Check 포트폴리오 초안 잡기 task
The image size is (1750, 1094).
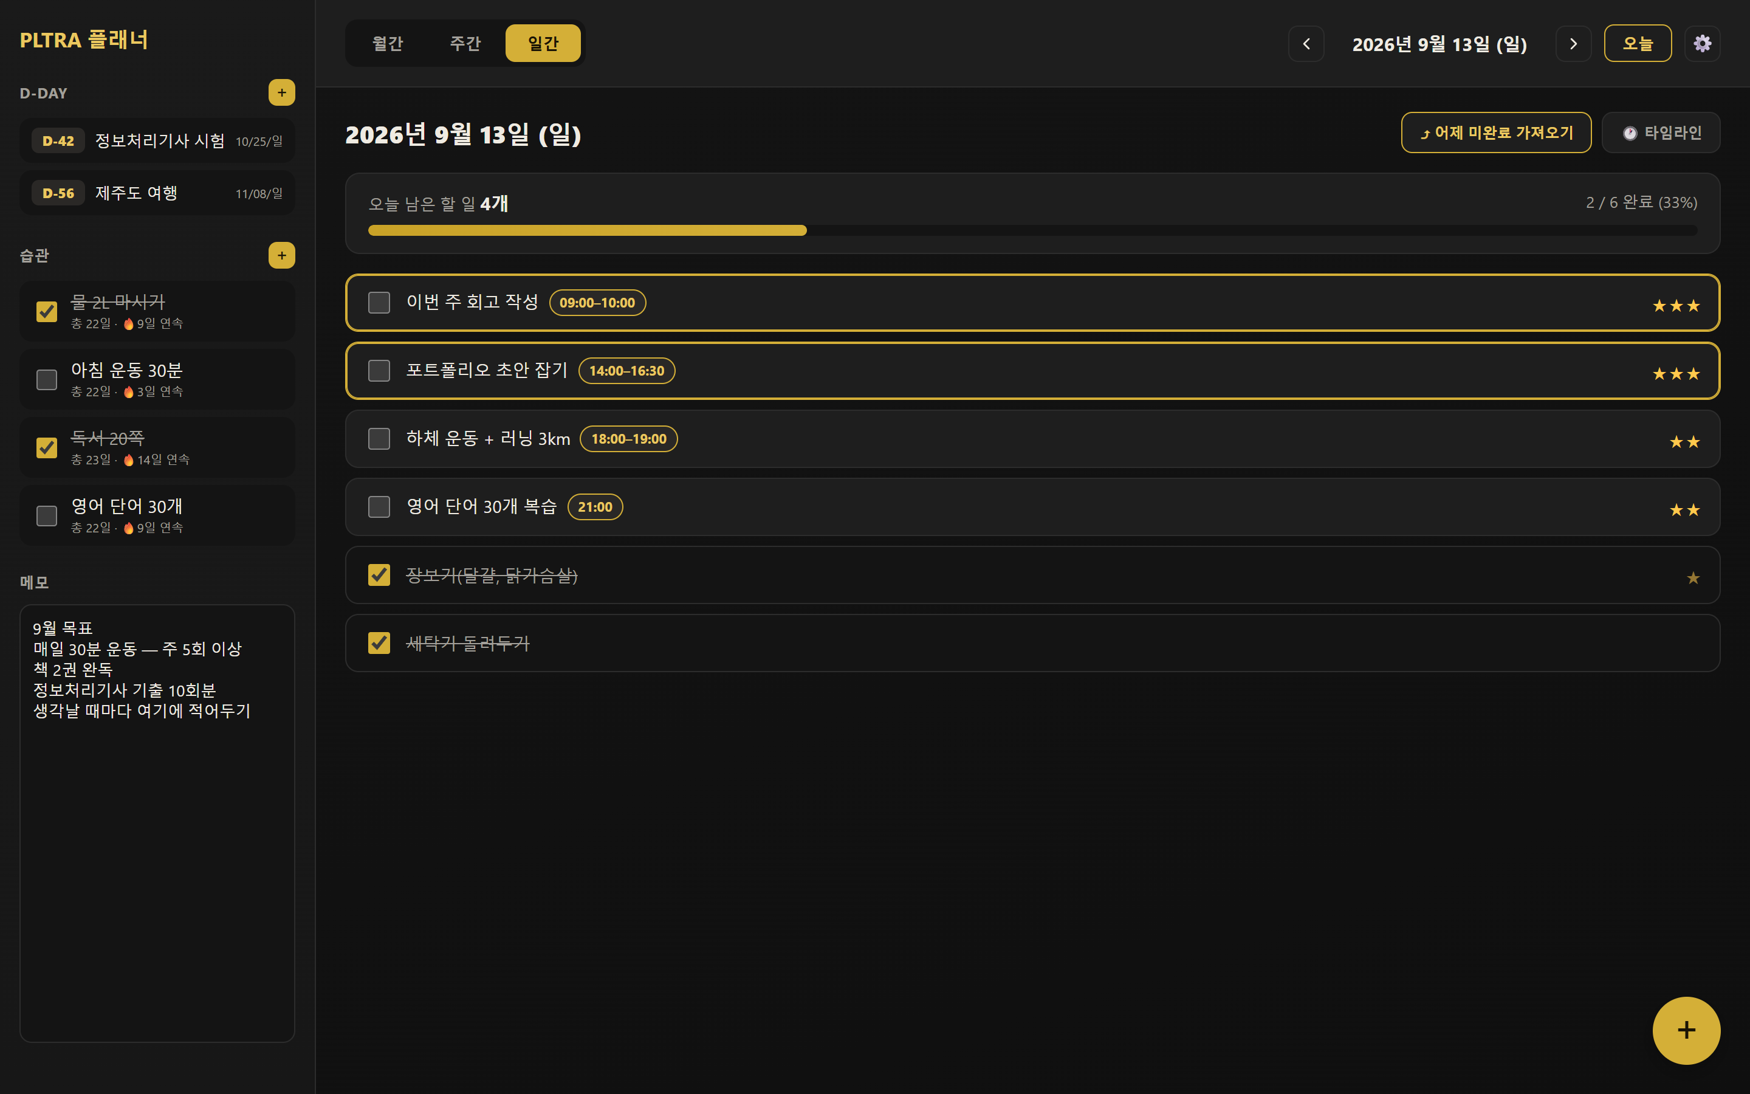379,371
